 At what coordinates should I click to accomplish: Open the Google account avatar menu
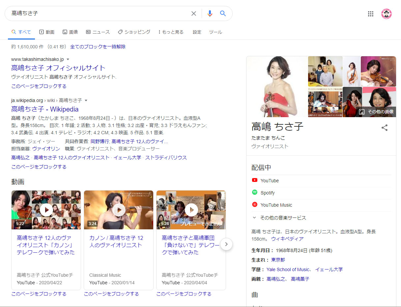pos(387,14)
